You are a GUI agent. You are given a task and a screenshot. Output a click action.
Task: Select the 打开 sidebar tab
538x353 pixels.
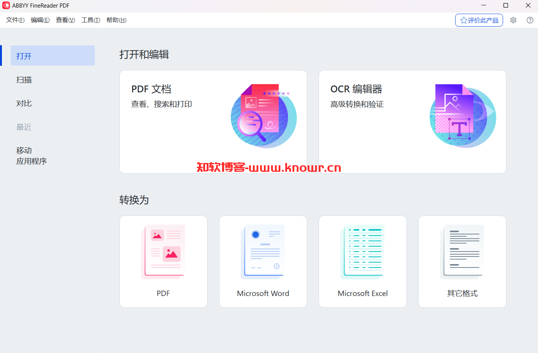(x=53, y=55)
